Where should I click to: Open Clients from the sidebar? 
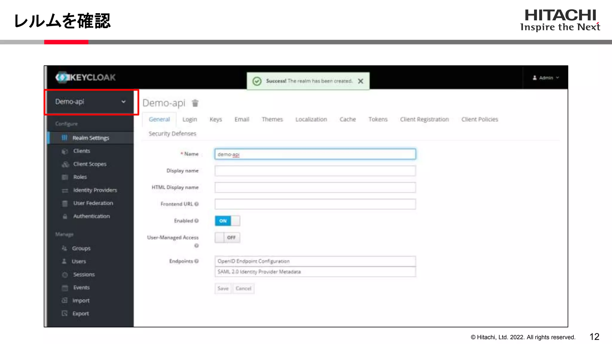click(x=81, y=151)
